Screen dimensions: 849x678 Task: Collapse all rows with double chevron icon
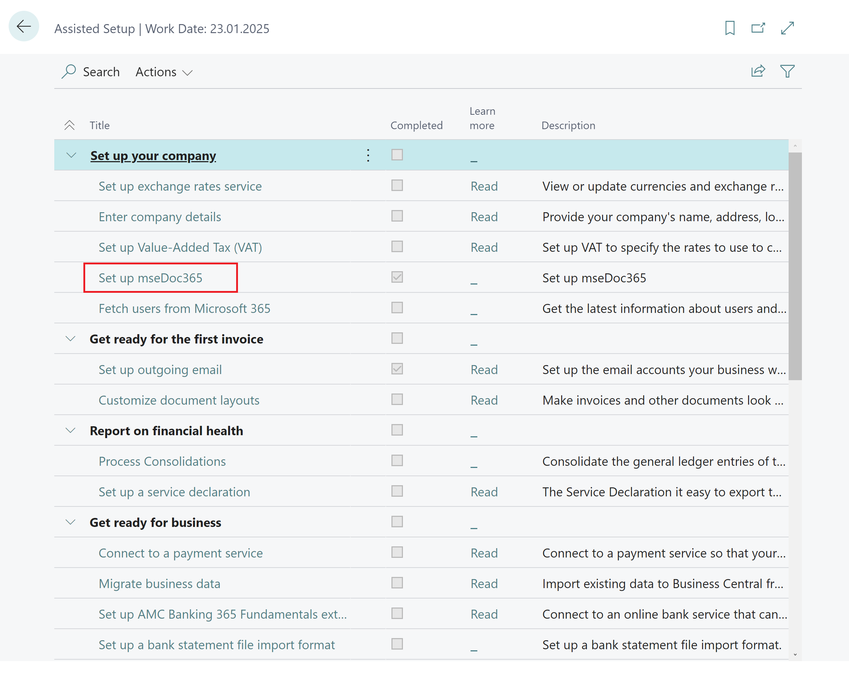[x=69, y=125]
